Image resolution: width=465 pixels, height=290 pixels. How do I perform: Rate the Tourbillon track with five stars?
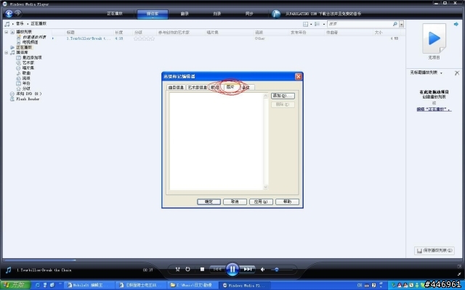(153, 38)
